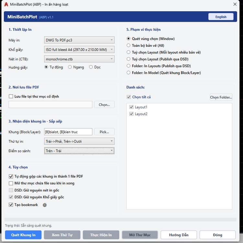Toggle the Chọn tất cả checkbox
This screenshot has width=243, height=243.
(139, 97)
